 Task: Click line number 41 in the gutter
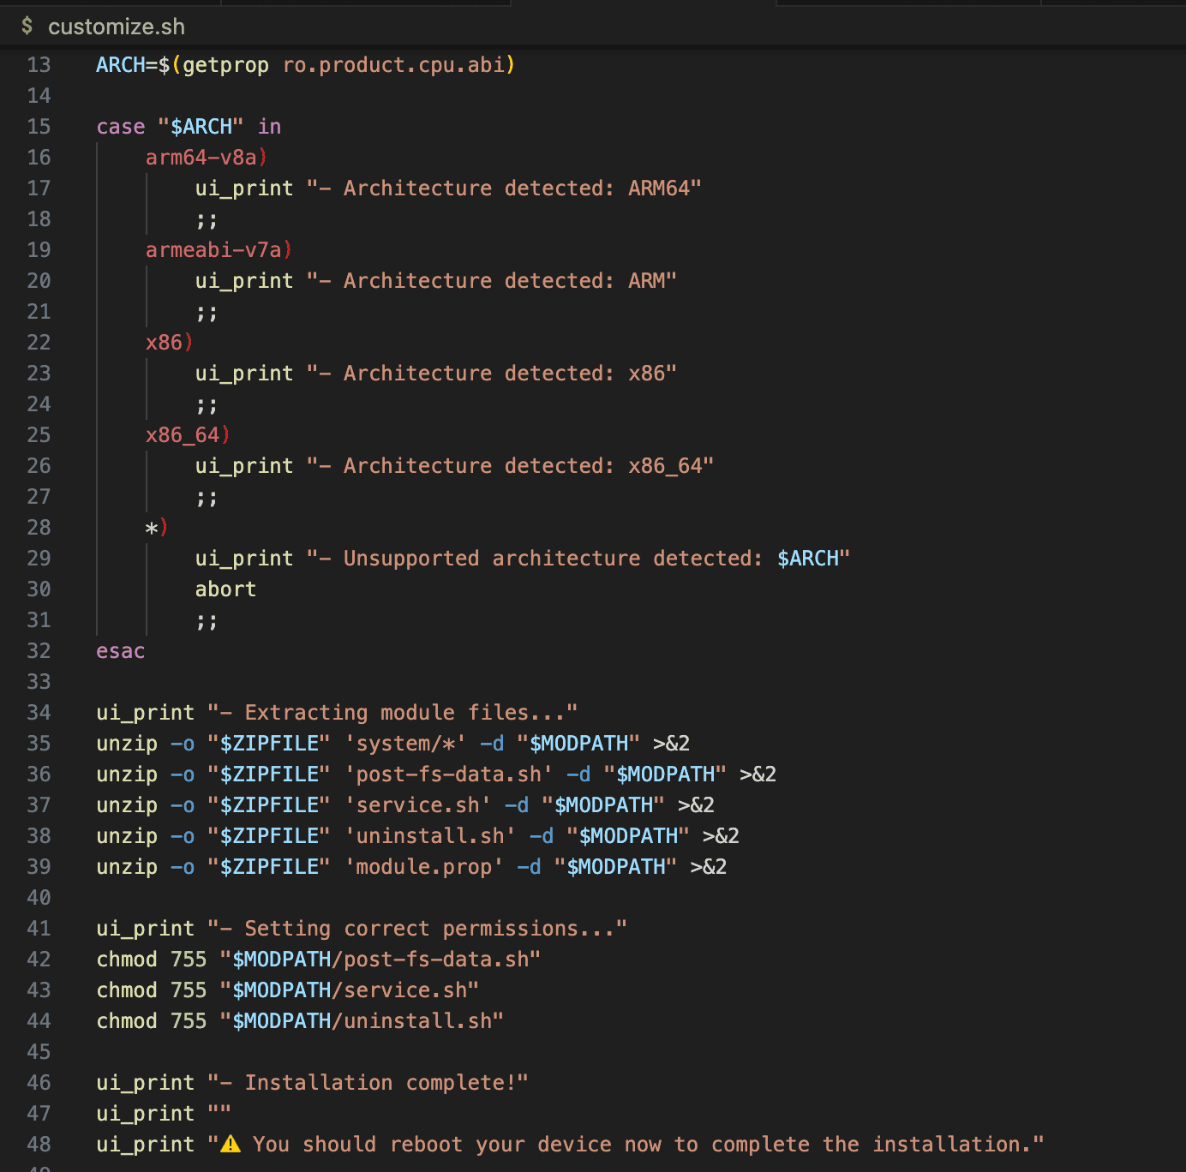[x=39, y=929]
